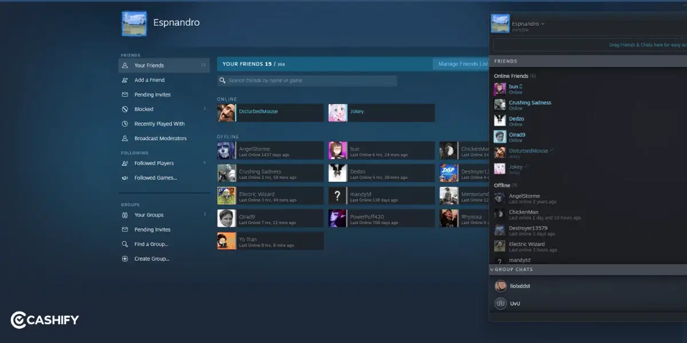
Task: Collapse the Offline section in chat panel
Action: (x=506, y=185)
